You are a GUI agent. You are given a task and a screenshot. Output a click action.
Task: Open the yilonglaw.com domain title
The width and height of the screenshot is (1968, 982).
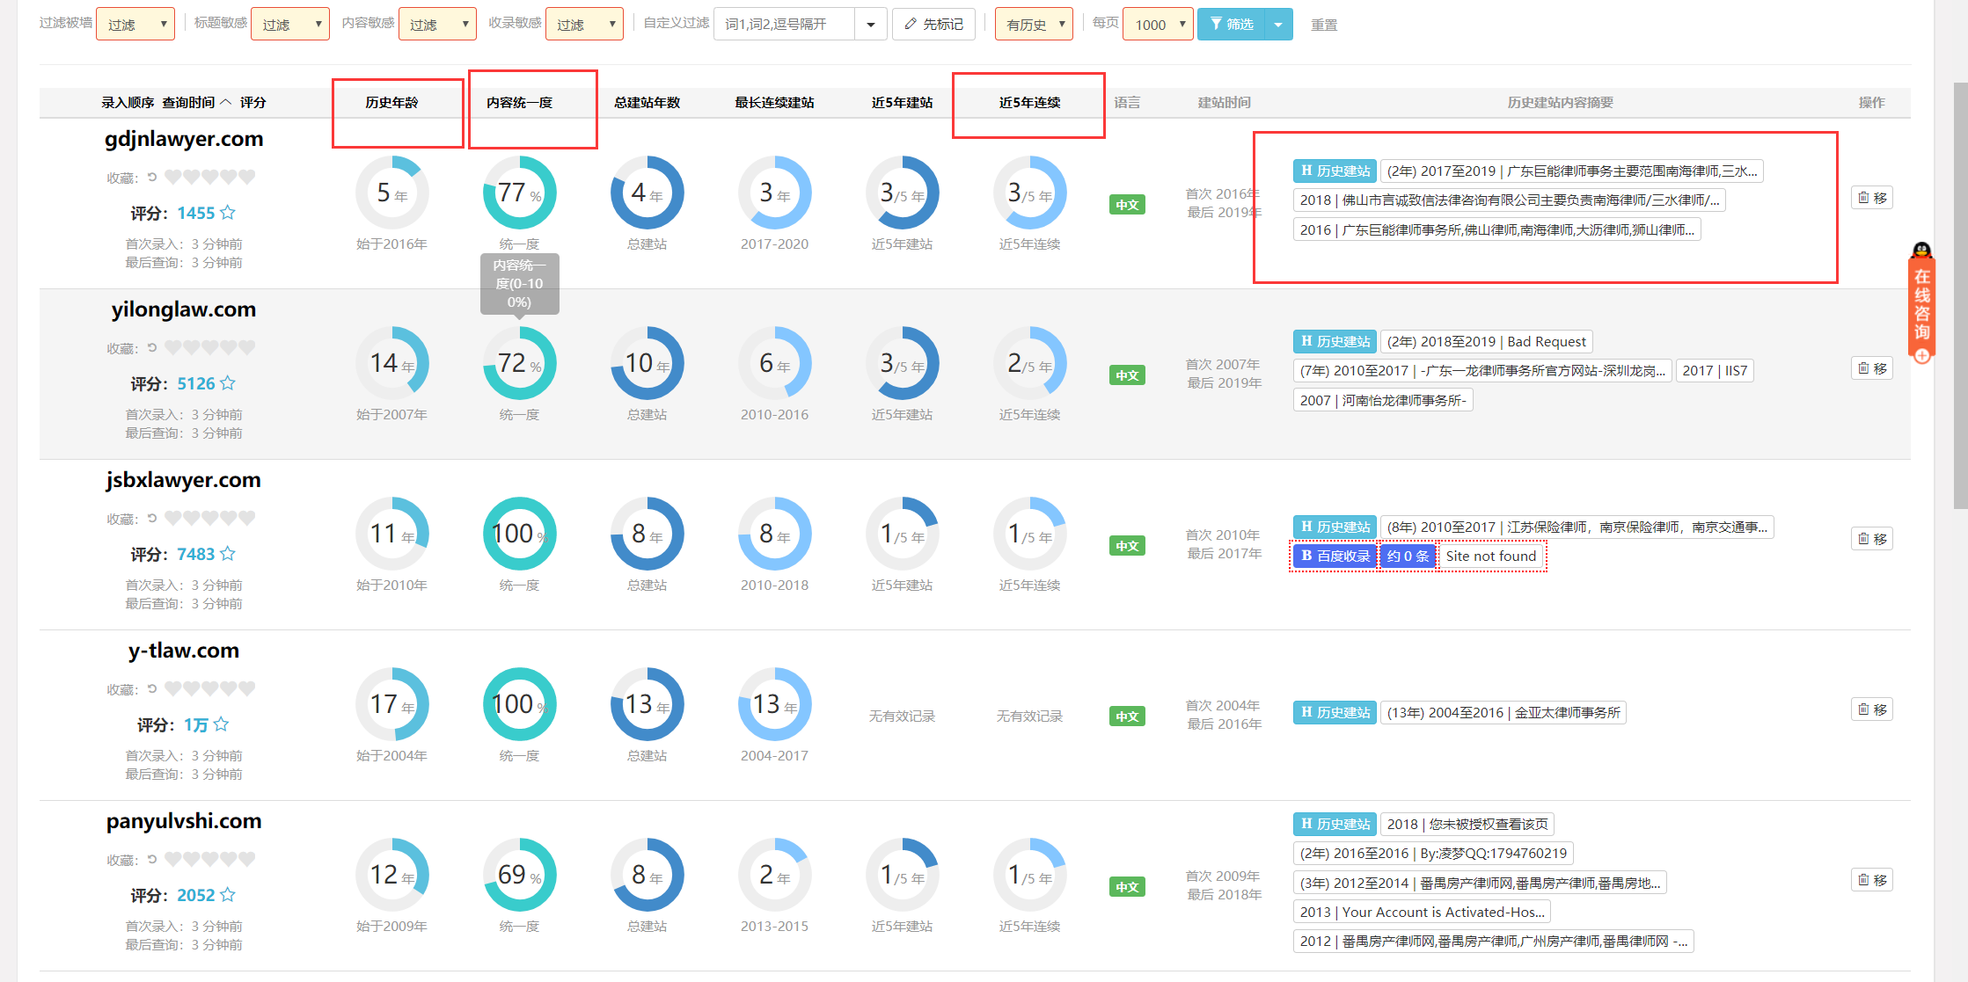(184, 309)
